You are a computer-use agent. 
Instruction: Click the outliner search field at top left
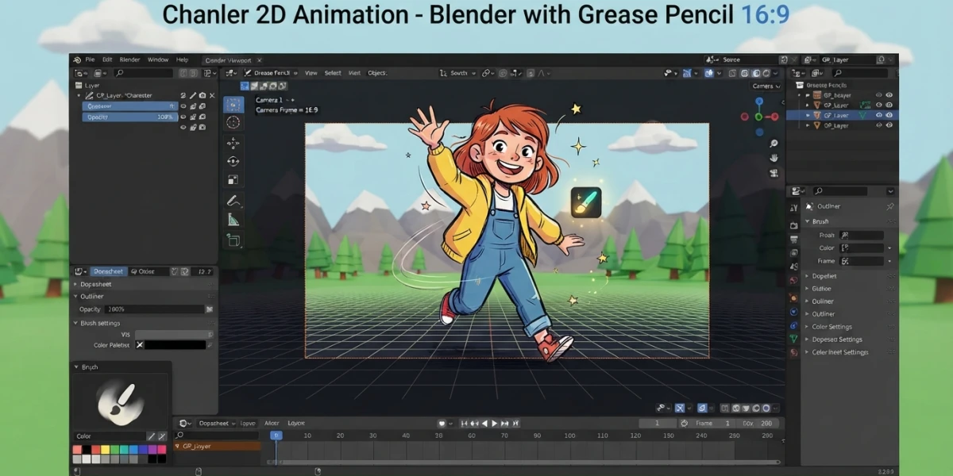pos(144,73)
